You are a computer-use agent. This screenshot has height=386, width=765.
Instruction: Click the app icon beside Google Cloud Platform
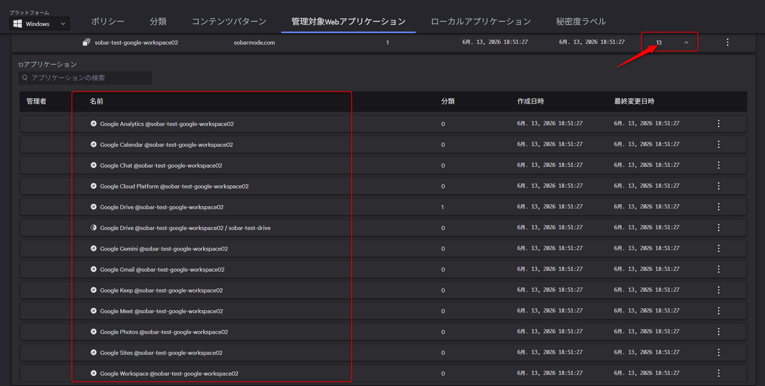coord(94,186)
